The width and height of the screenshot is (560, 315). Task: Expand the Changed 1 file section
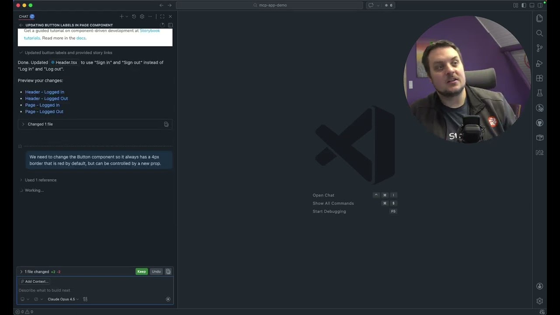95,124
